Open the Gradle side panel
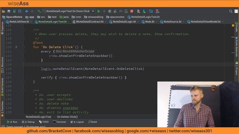239x134 pixels. point(236,27)
